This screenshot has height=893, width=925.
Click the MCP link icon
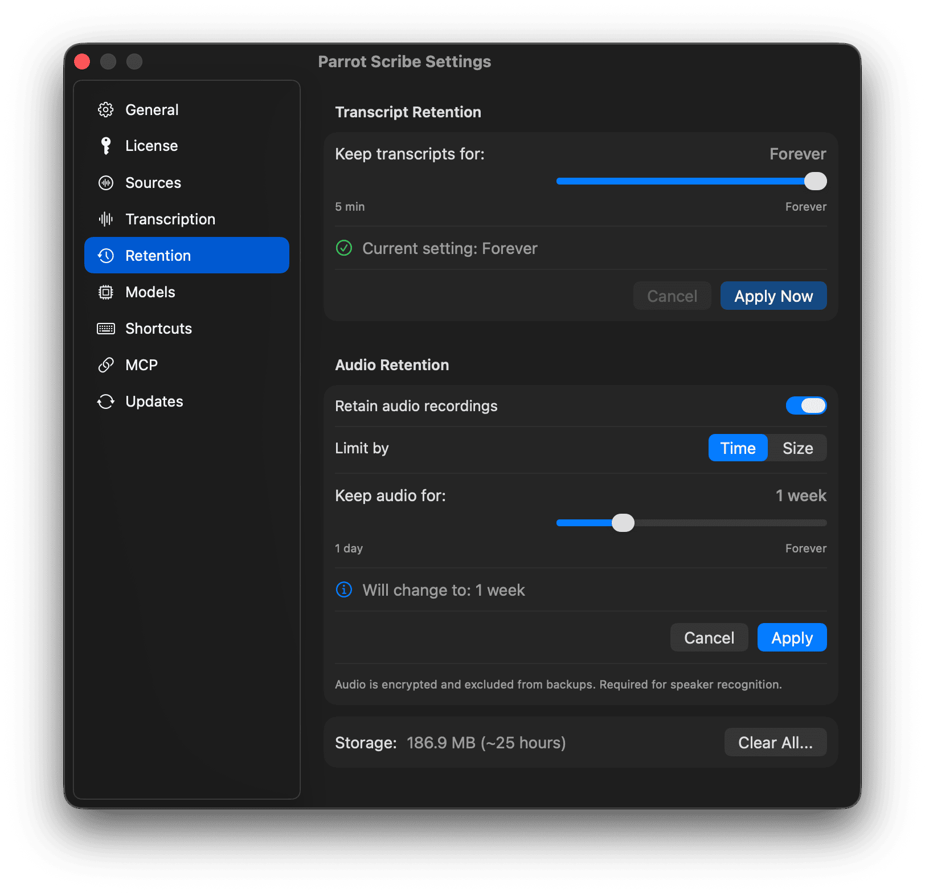[105, 364]
